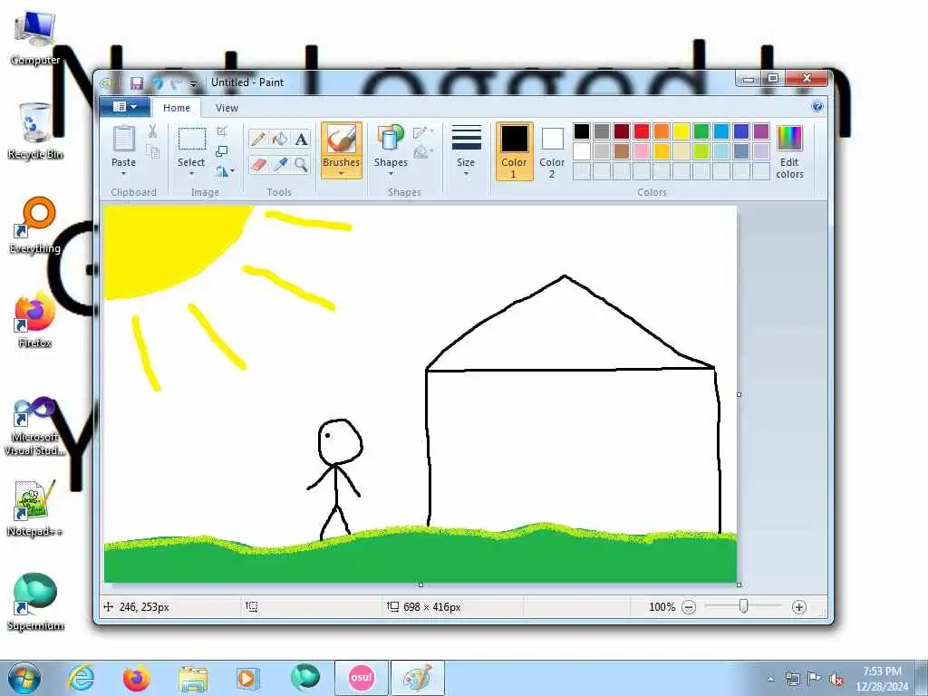This screenshot has width=928, height=696.
Task: Open the Notepad++ desktop shortcut
Action: tap(35, 507)
